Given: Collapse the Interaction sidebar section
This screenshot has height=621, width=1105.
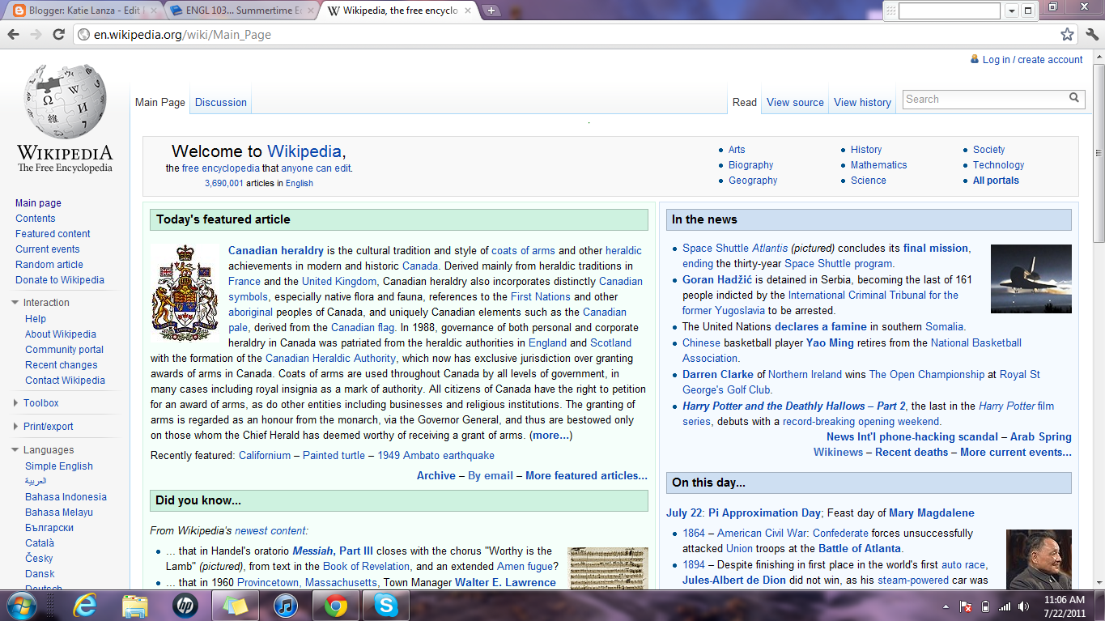Looking at the screenshot, I should click(15, 303).
